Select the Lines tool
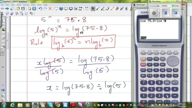 coord(112,9)
